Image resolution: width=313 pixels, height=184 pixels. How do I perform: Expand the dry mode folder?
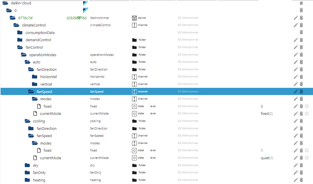pos(27,165)
